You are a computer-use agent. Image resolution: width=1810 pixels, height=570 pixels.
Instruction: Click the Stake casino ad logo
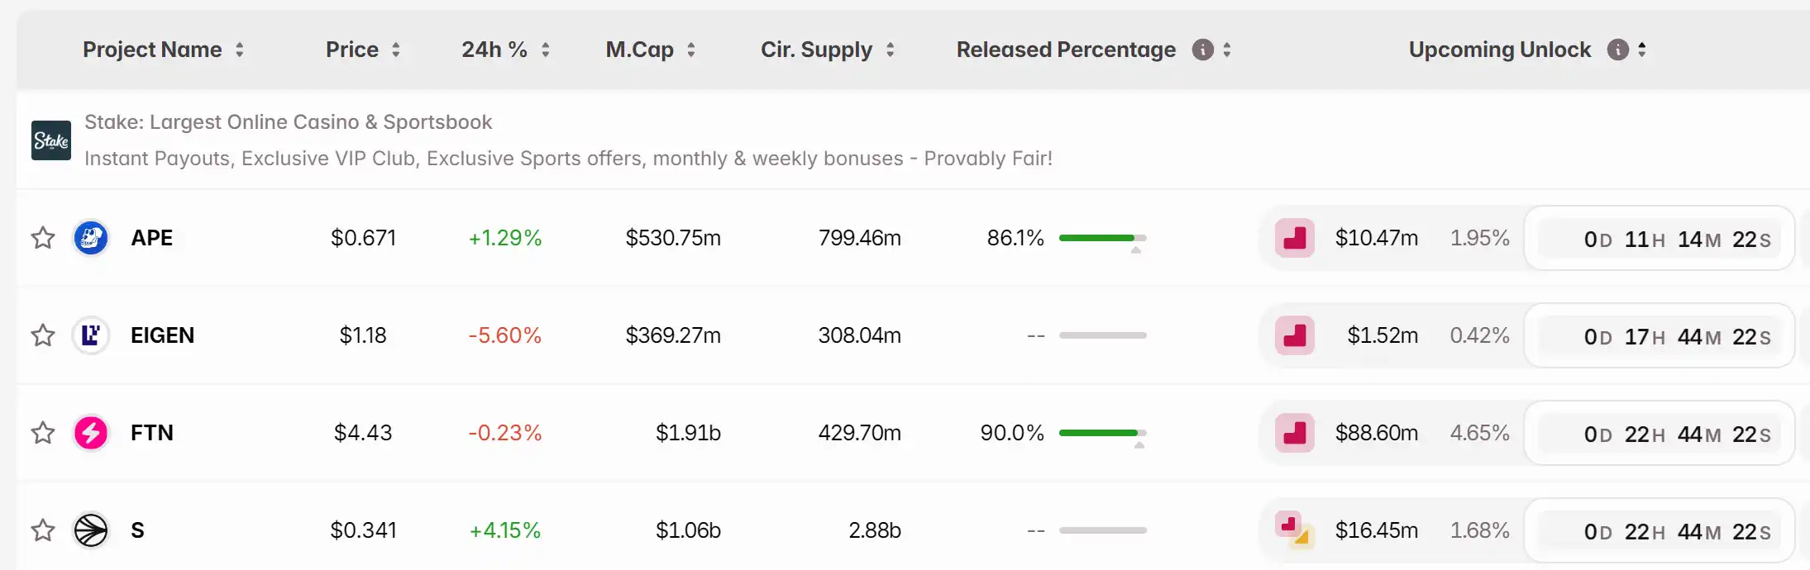coord(51,140)
